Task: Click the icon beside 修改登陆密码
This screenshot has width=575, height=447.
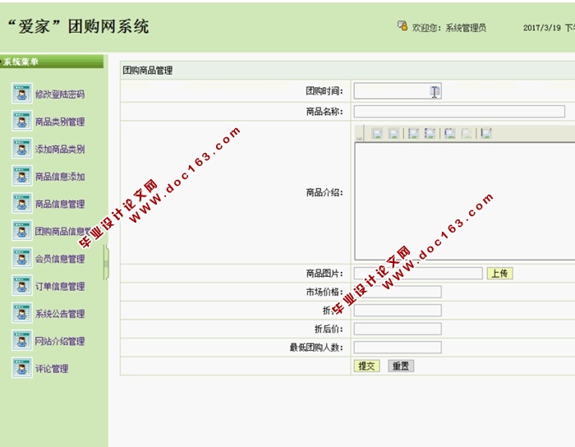Action: [x=21, y=93]
